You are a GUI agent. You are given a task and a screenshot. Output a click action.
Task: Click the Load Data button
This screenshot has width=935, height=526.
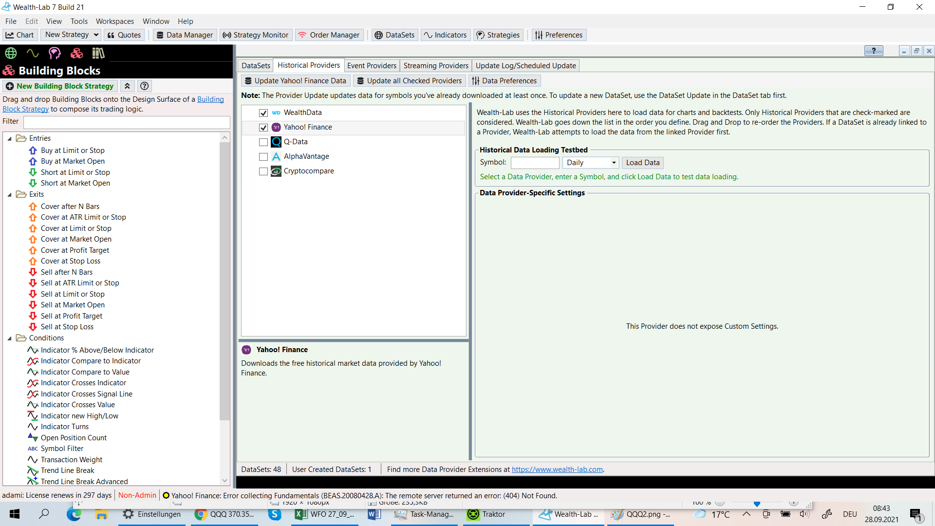[x=642, y=163]
